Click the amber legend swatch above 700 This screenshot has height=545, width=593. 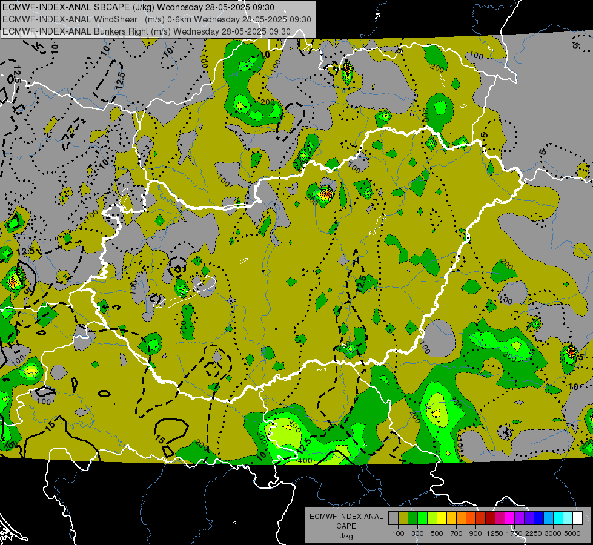pyautogui.click(x=451, y=518)
